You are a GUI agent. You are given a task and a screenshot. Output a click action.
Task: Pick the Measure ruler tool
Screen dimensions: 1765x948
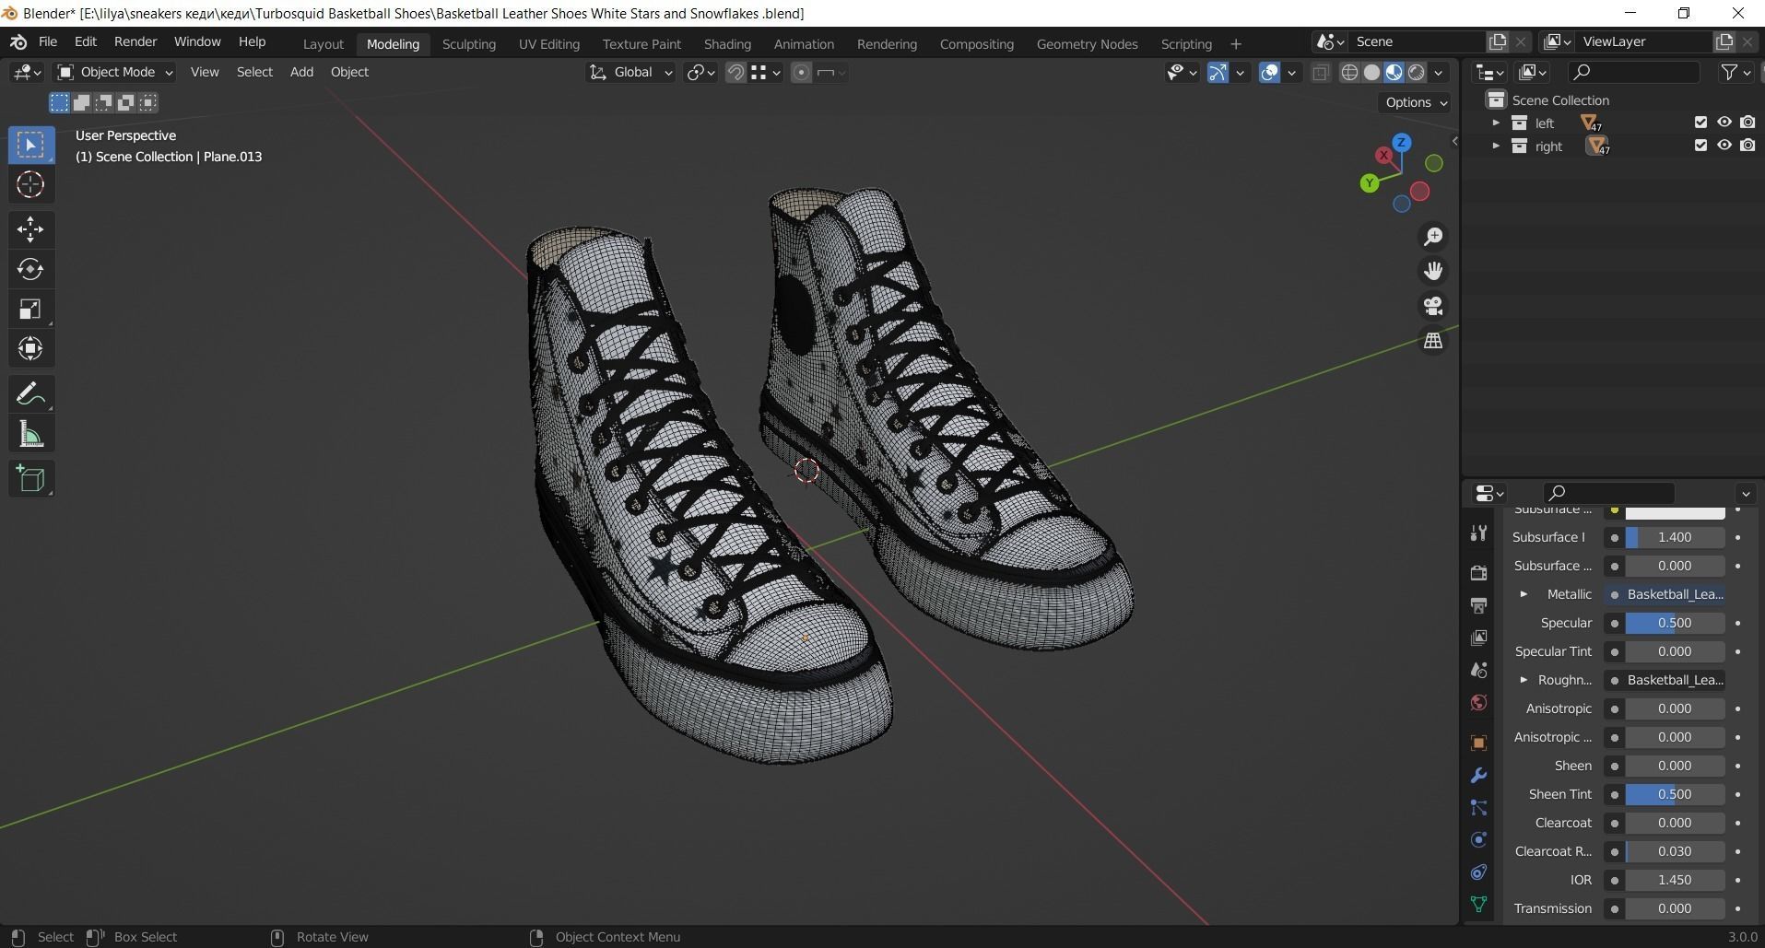pos(30,435)
